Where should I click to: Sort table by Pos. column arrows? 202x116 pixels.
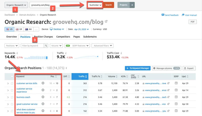[56, 76]
